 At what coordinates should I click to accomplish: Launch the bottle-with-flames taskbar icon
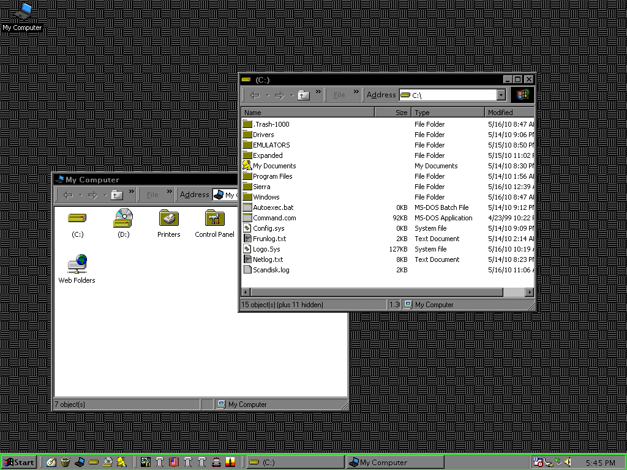[230, 463]
